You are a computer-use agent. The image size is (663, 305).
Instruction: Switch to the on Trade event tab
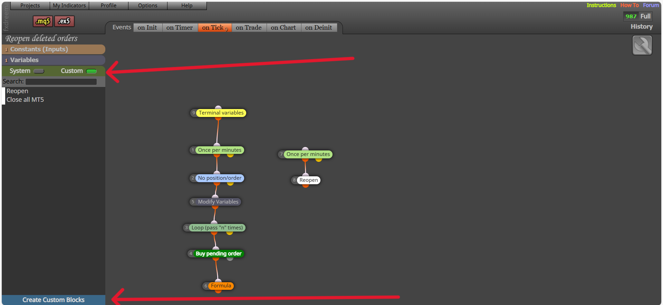[249, 28]
